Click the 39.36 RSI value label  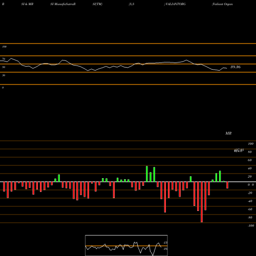tap(236, 67)
